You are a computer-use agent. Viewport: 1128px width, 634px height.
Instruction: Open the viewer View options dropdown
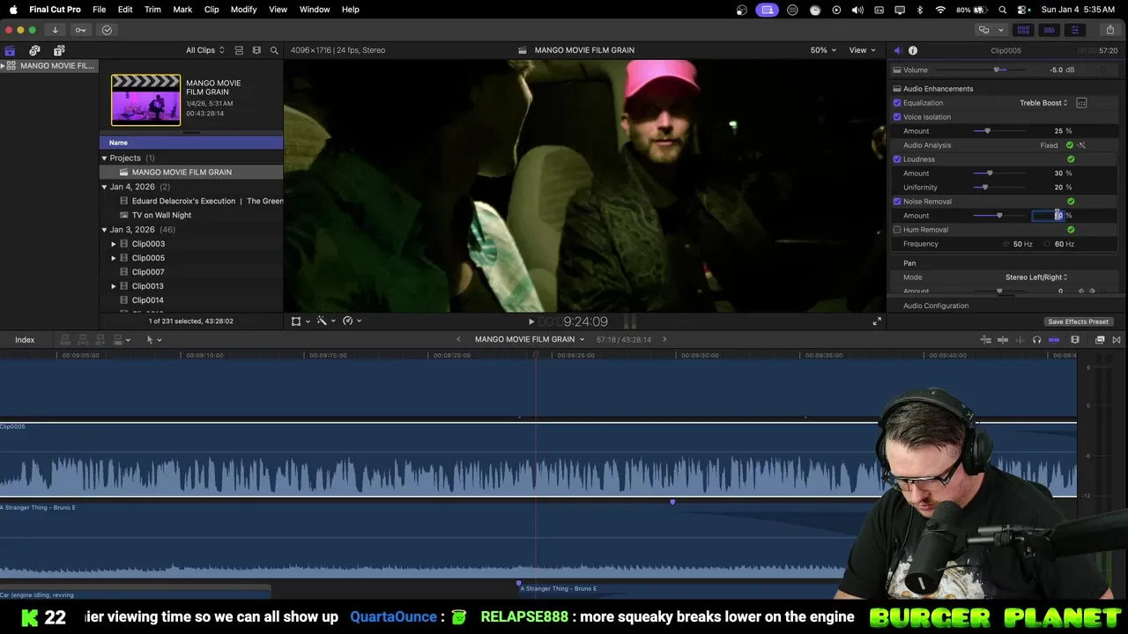pyautogui.click(x=861, y=50)
